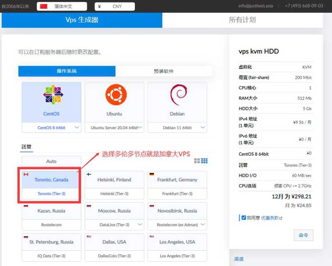The width and height of the screenshot is (332, 266).
Task: Select Toronto, Canada location
Action: click(51, 180)
